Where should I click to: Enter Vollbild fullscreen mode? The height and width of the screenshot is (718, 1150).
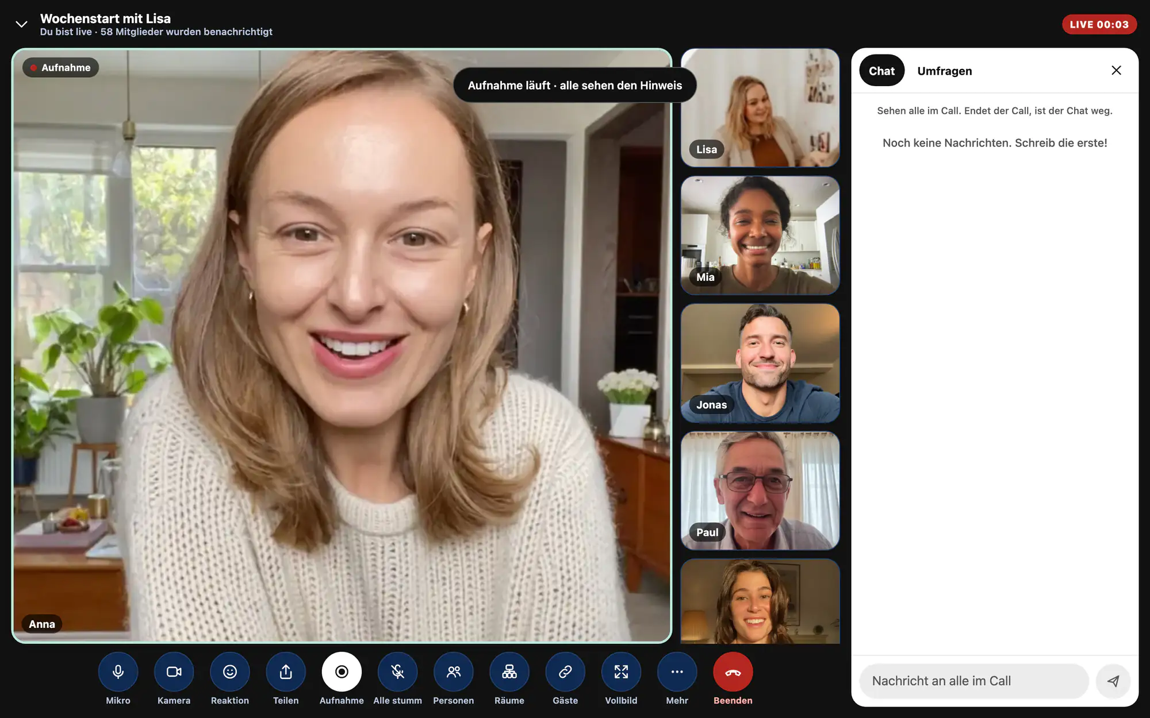coord(621,671)
